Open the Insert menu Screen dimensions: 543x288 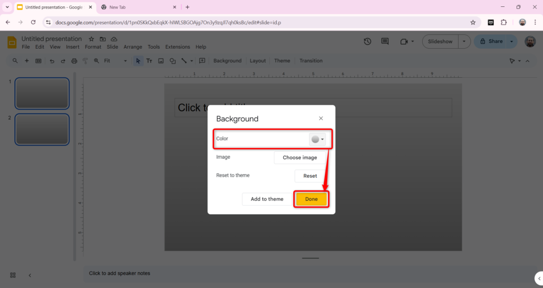[73, 47]
